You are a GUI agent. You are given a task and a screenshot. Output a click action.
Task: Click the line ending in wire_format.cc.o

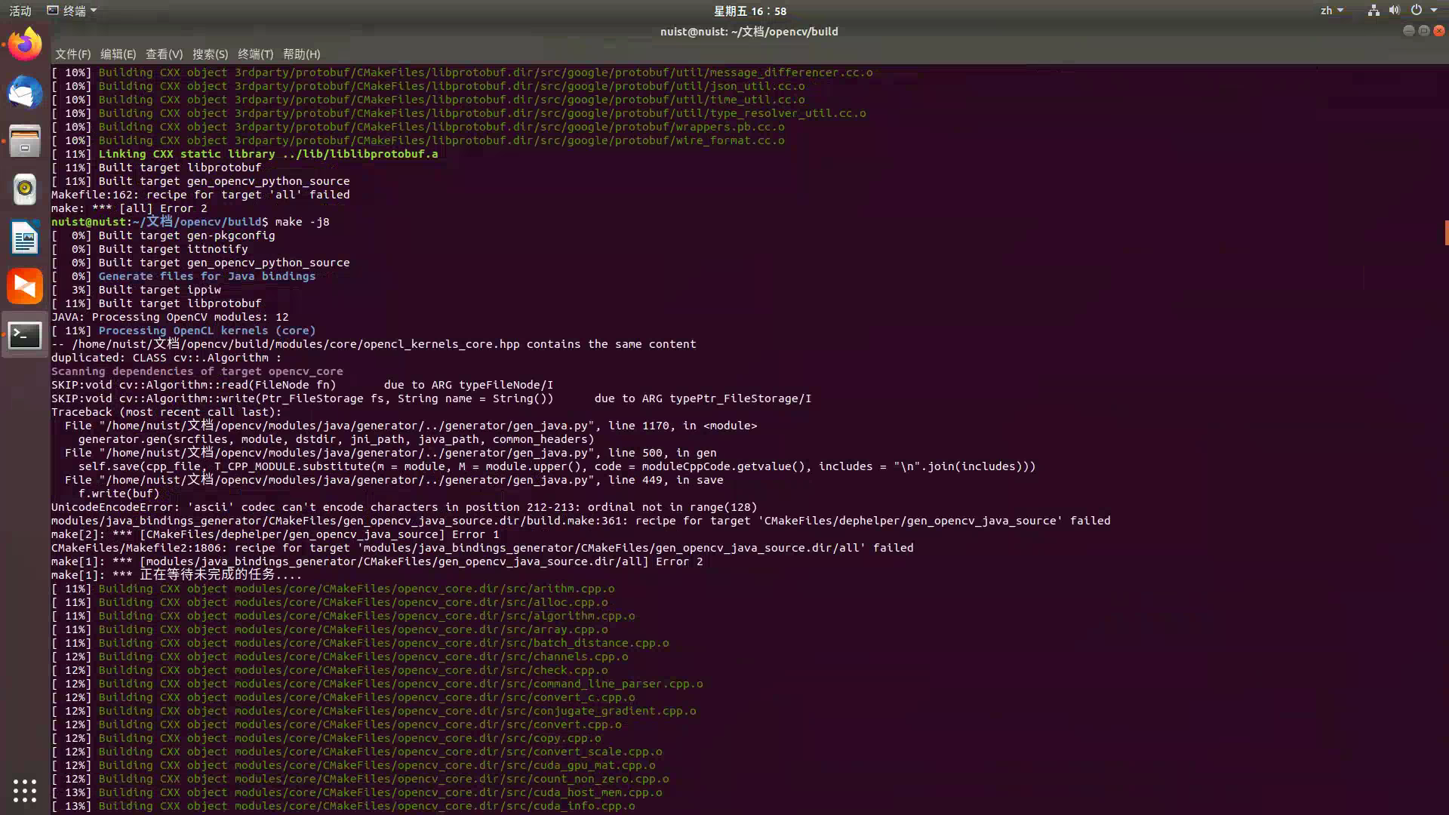click(x=418, y=140)
